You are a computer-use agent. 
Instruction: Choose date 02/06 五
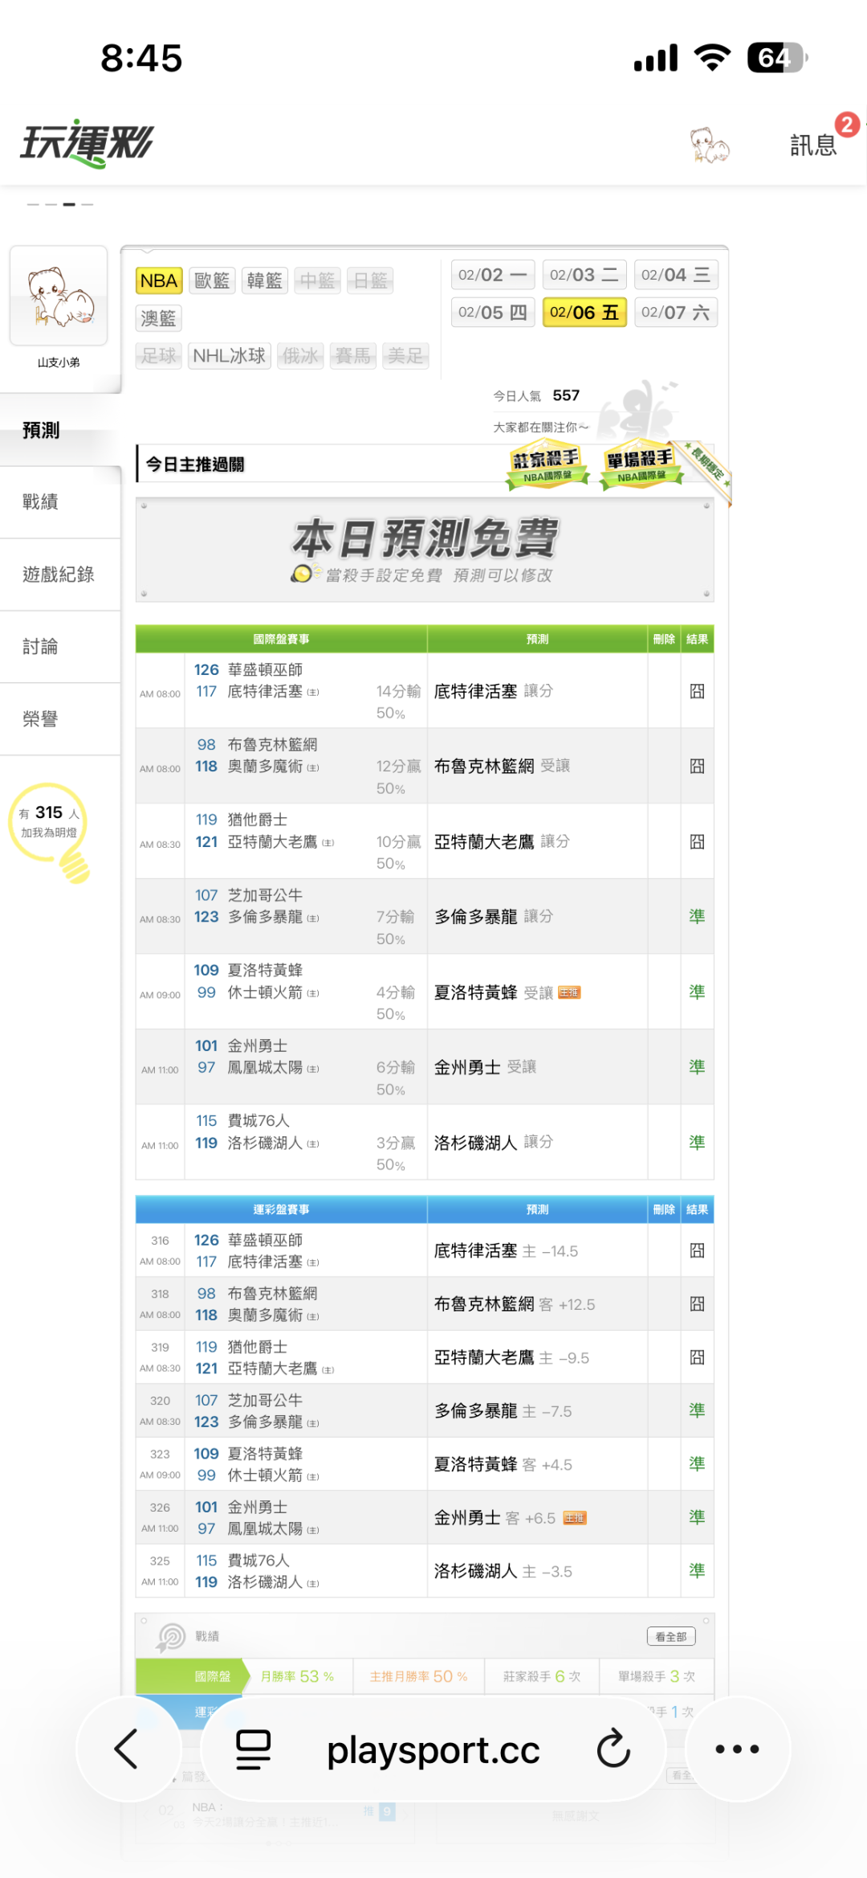click(584, 313)
